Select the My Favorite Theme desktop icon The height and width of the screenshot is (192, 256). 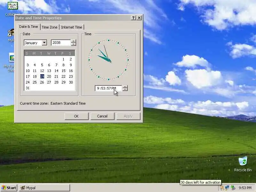(x=9, y=62)
